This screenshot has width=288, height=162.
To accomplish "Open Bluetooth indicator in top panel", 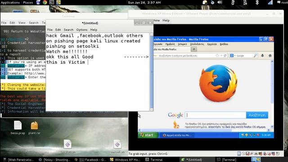I will coord(257,2).
